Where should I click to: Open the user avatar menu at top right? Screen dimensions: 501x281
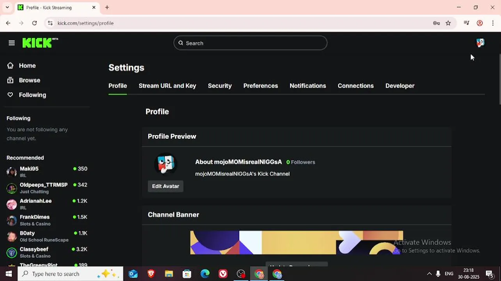point(480,43)
